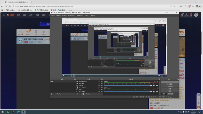This screenshot has height=114, width=203.
Task: Open Desktop Audio gear settings
Action: point(157,85)
